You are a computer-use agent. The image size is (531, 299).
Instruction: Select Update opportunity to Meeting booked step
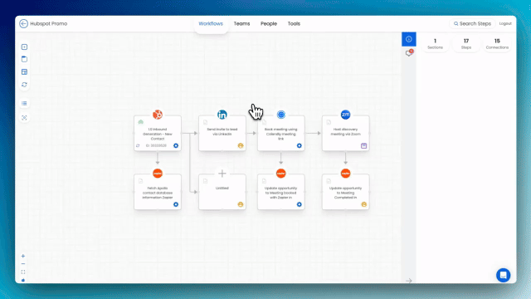[x=281, y=193]
